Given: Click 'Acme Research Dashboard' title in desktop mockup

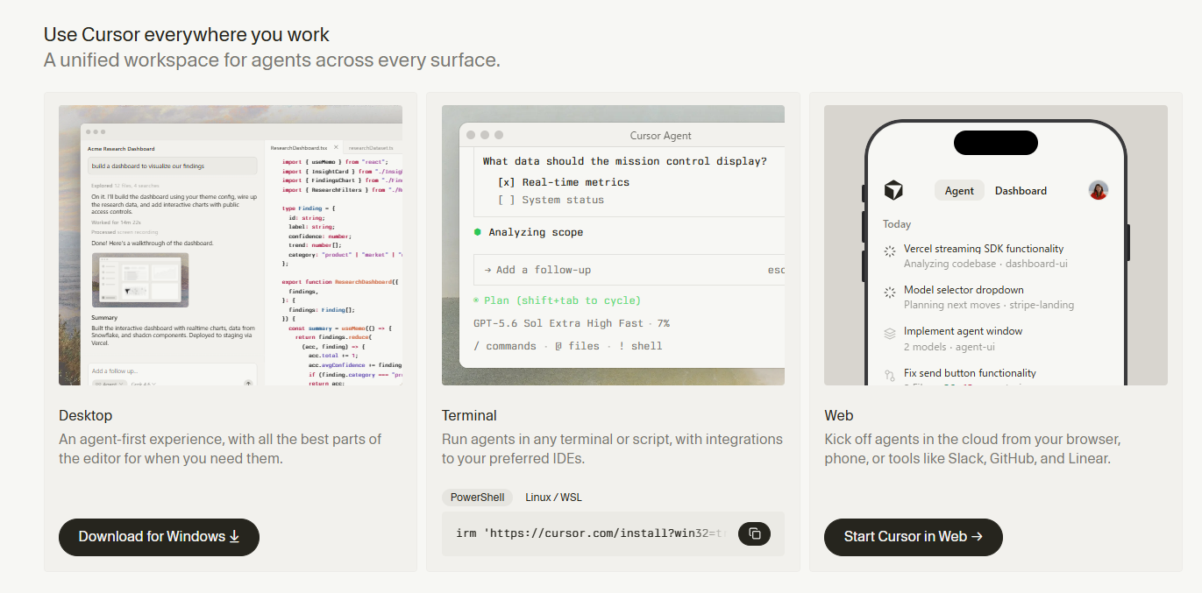Looking at the screenshot, I should pos(121,149).
